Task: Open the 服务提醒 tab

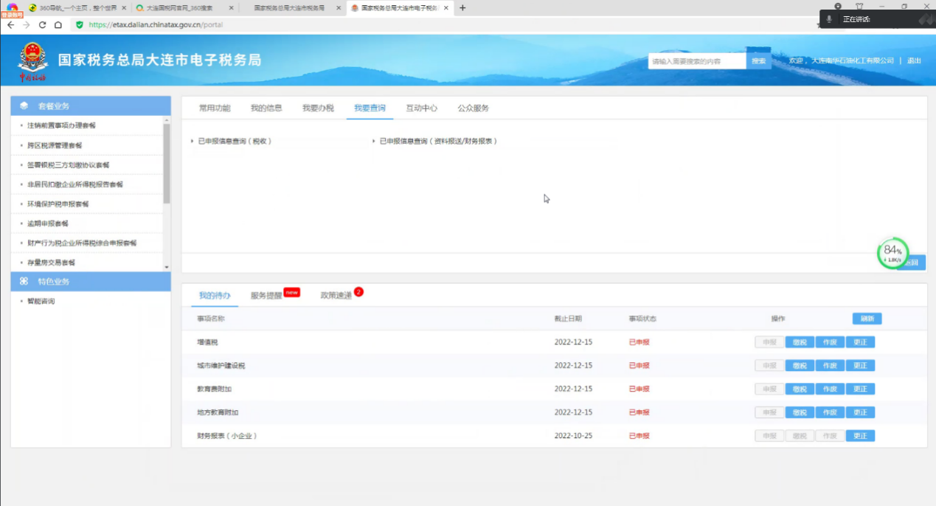Action: coord(266,296)
